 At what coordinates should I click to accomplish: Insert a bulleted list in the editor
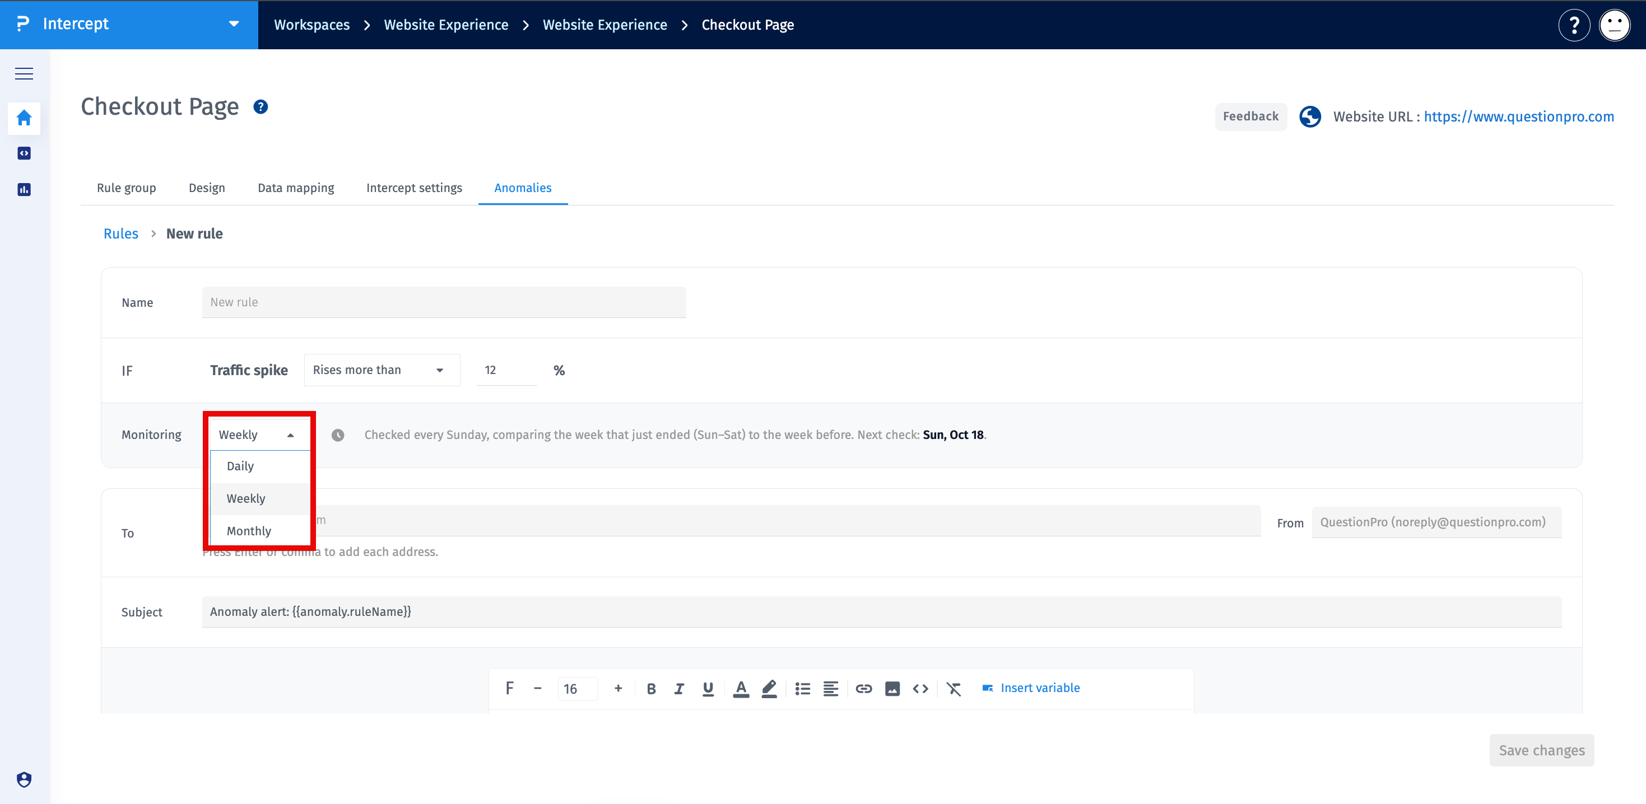[803, 689]
